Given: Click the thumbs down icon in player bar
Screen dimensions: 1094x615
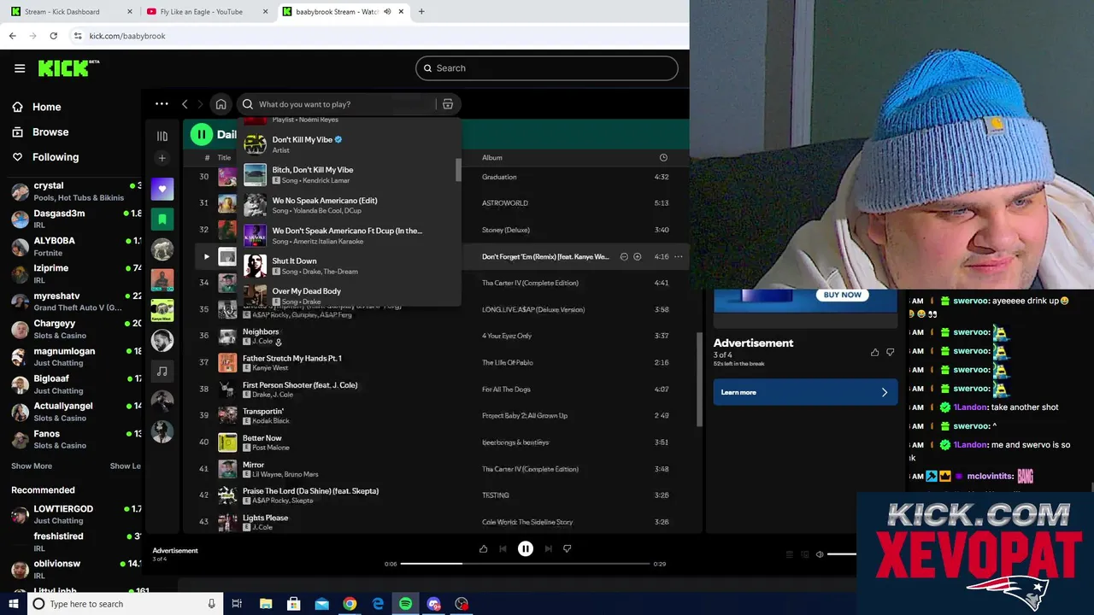Looking at the screenshot, I should [x=567, y=548].
